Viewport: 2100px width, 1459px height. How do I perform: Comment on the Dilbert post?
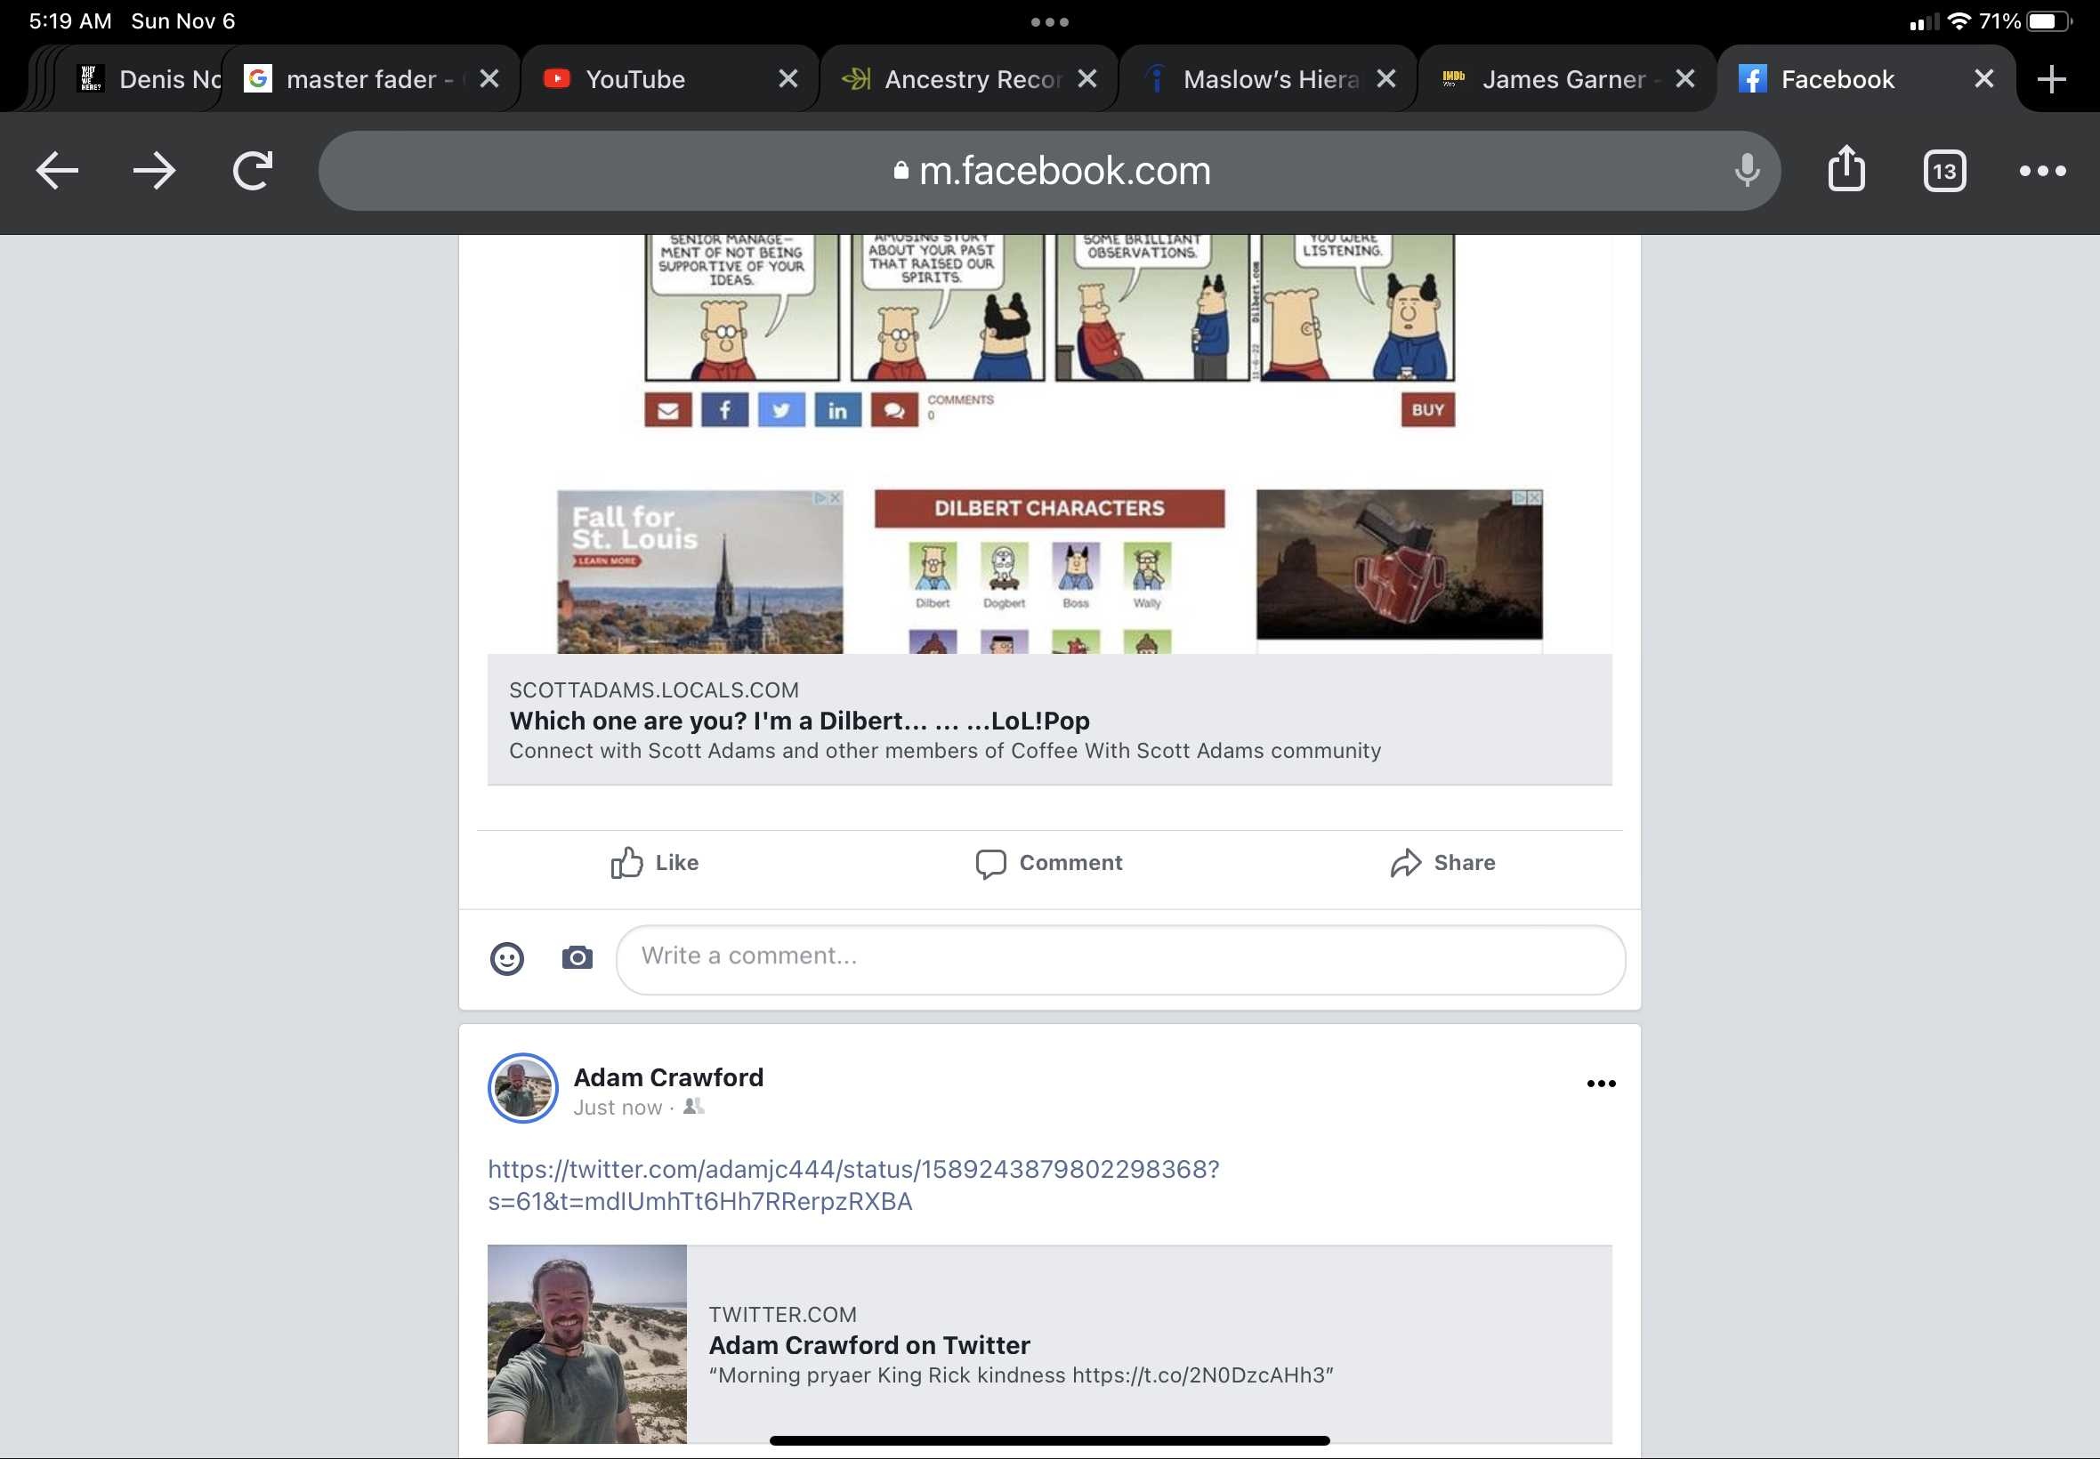coord(1048,863)
